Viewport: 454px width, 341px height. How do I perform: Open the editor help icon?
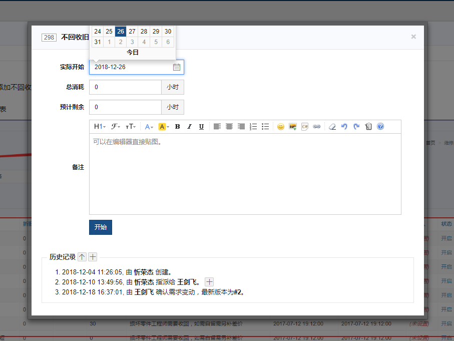380,127
